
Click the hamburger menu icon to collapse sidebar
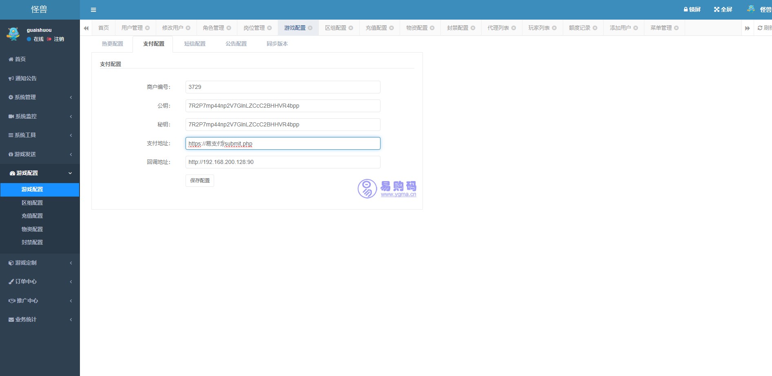pyautogui.click(x=93, y=9)
